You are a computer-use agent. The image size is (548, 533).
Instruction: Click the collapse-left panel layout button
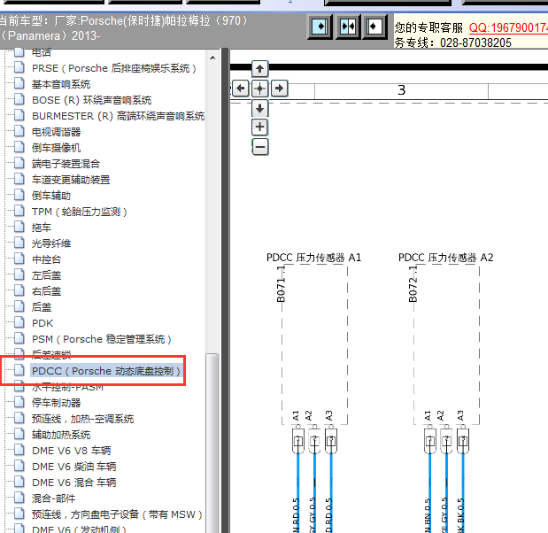pos(375,27)
